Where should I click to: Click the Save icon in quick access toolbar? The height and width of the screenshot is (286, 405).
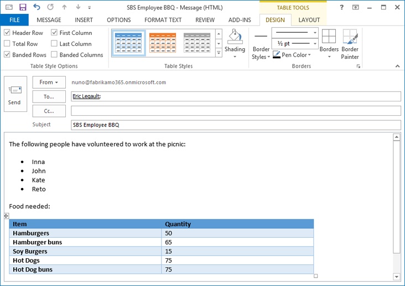23,7
